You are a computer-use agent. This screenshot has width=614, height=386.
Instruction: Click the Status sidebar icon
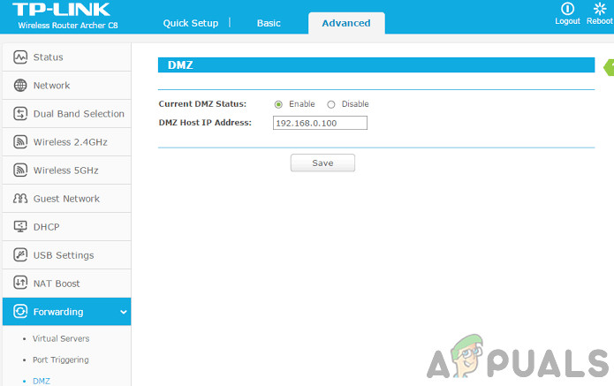pyautogui.click(x=20, y=57)
